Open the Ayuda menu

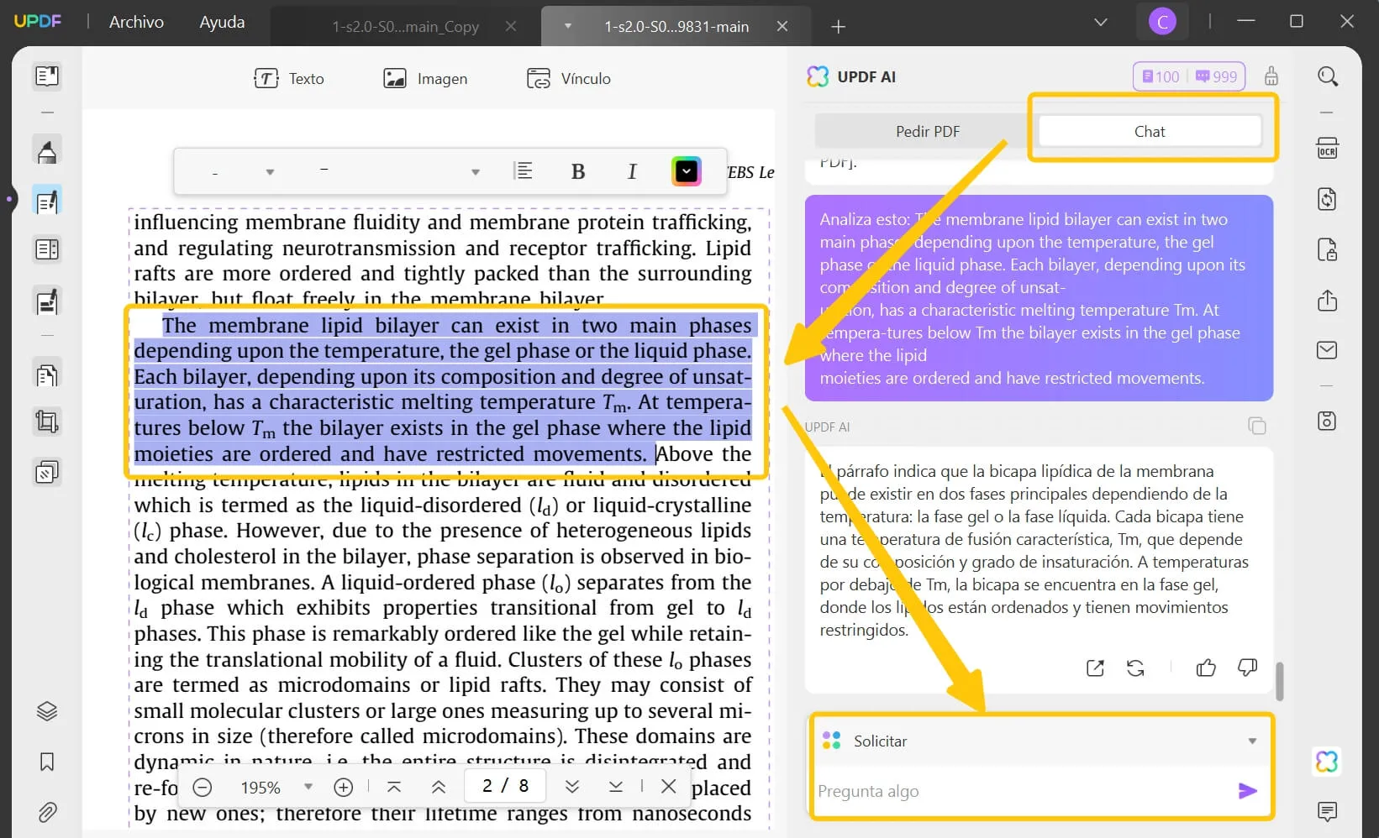(x=222, y=23)
